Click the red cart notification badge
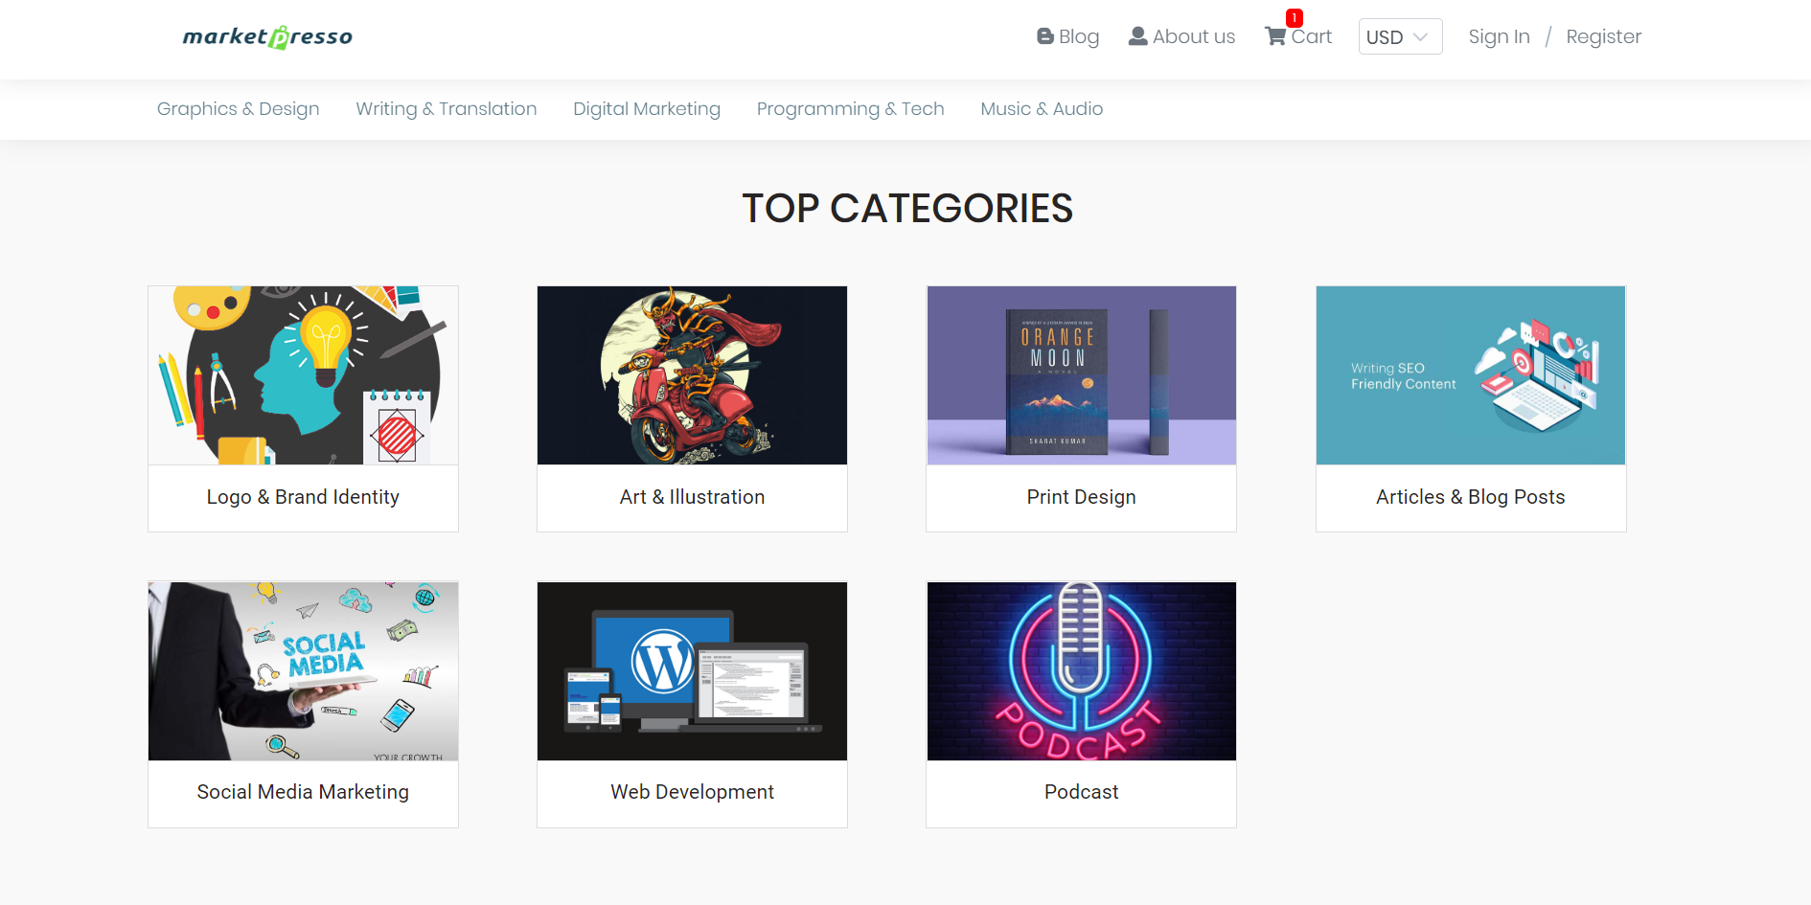 click(1295, 18)
